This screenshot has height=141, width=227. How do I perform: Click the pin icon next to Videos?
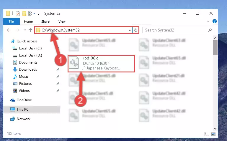point(58,91)
